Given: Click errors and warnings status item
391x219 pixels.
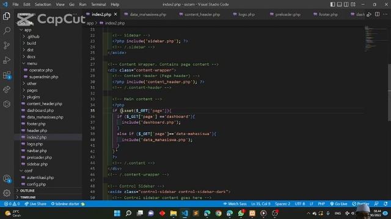Looking at the screenshot, I should tap(12, 204).
